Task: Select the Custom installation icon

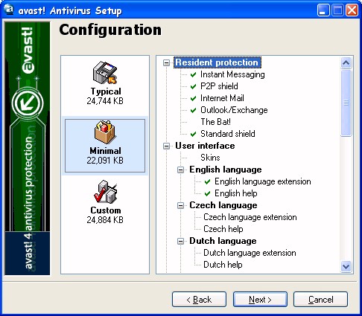Action: 105,192
